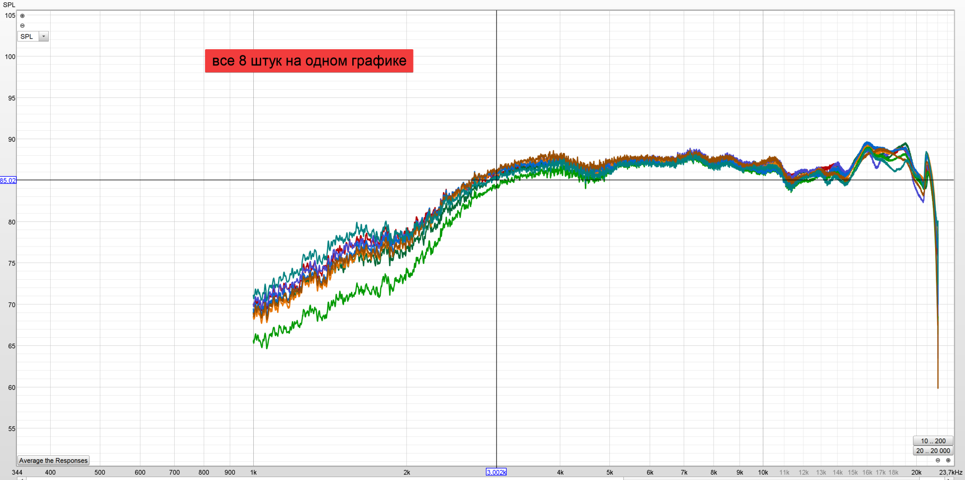The image size is (965, 480).
Task: Click the 105 label on the SPL axis
Action: (10, 15)
